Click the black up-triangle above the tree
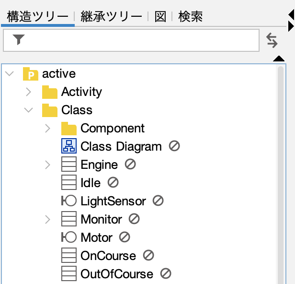The width and height of the screenshot is (295, 284). (x=279, y=59)
